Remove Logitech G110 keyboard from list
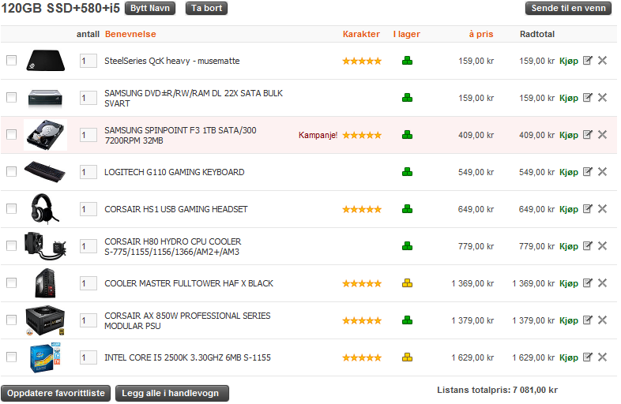Image resolution: width=621 pixels, height=404 pixels. coord(602,172)
